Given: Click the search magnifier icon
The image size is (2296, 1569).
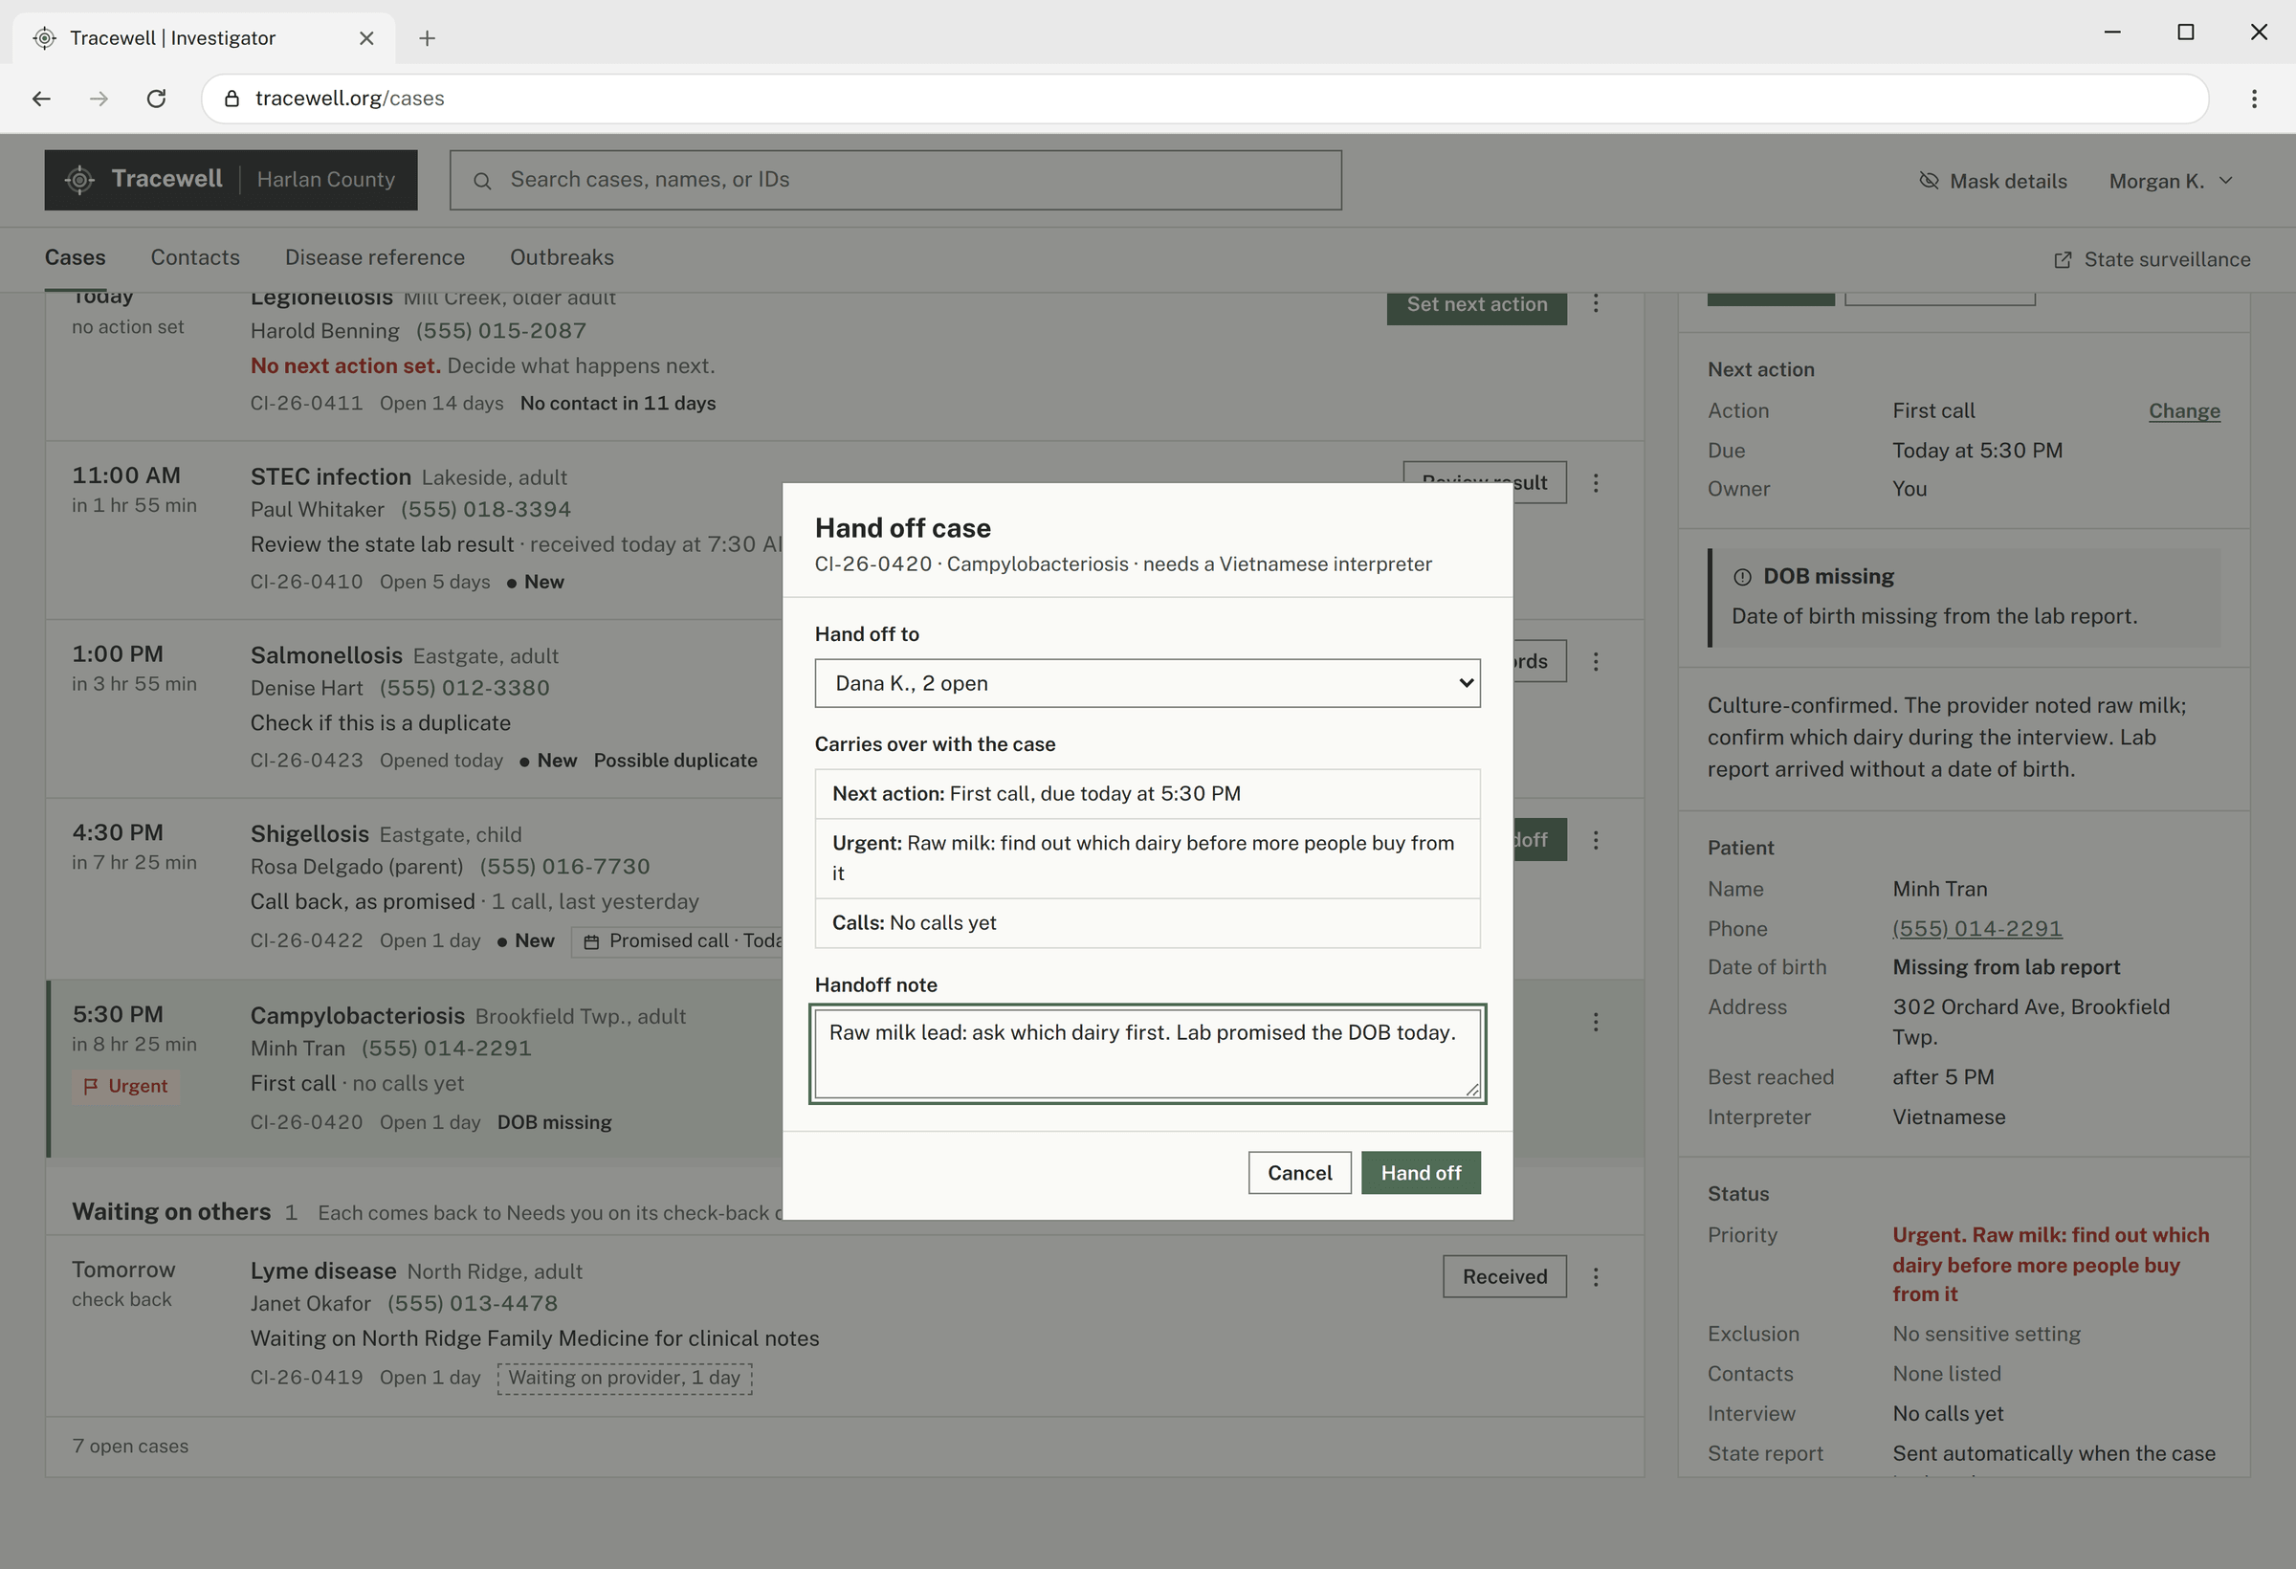Looking at the screenshot, I should pos(482,181).
